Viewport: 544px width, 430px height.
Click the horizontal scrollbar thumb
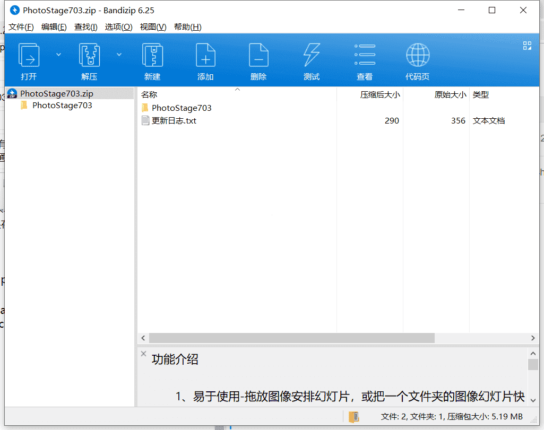pos(292,338)
